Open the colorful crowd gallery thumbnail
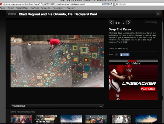The width and height of the screenshot is (164, 124). [96, 119]
